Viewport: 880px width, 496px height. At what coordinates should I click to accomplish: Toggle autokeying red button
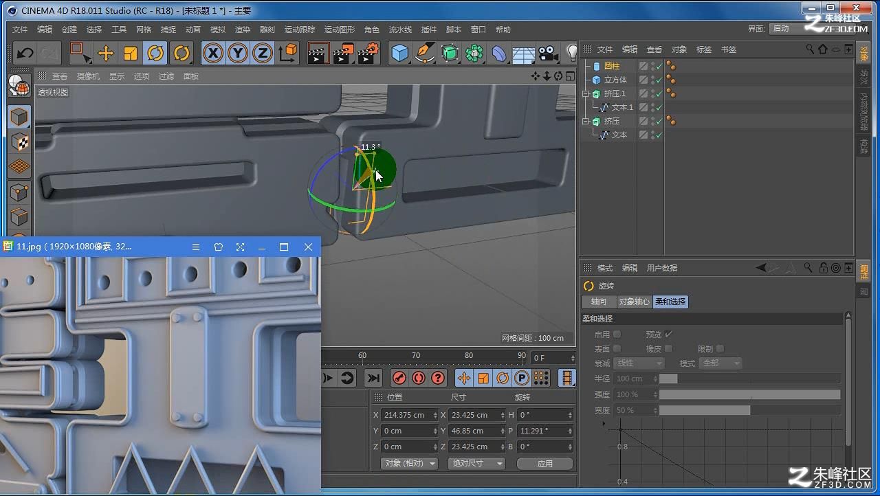click(419, 378)
